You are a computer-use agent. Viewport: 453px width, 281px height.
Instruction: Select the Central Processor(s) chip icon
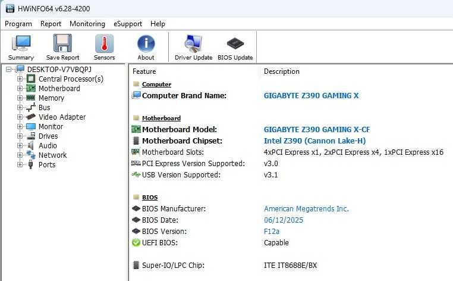coord(31,79)
